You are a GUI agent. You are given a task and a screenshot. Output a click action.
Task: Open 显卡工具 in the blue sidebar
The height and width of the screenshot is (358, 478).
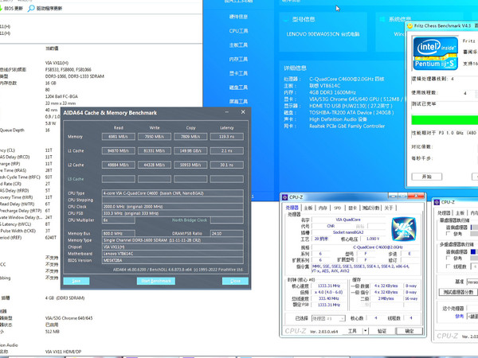pyautogui.click(x=238, y=73)
